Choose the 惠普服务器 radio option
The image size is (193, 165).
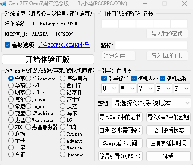(x=28, y=127)
